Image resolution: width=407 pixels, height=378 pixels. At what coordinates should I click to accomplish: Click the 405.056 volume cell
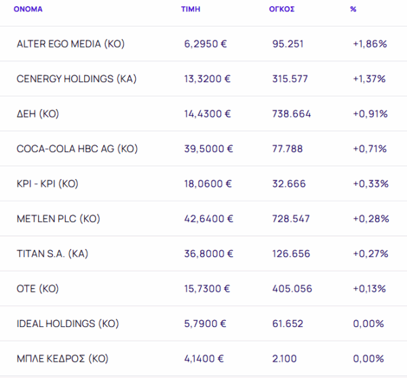(292, 288)
